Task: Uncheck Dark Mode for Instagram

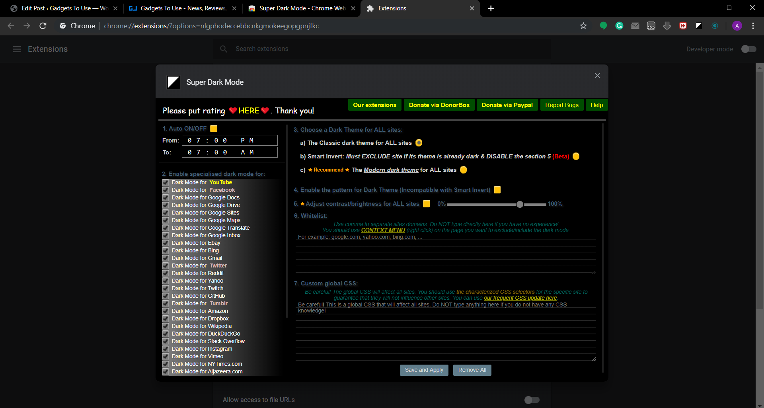Action: click(x=166, y=349)
